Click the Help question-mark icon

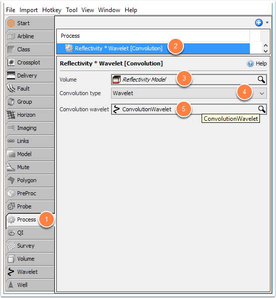[250, 63]
